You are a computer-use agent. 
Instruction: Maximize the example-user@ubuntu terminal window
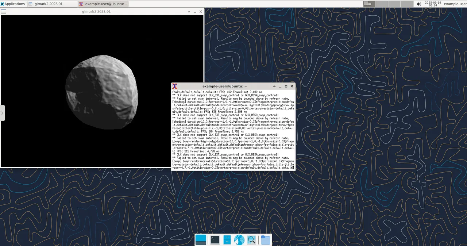[x=286, y=86]
